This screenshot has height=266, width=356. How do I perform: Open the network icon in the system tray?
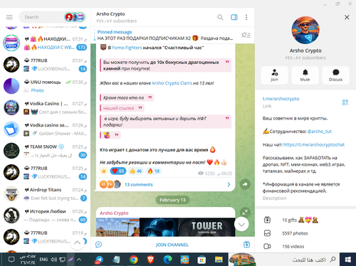[62, 260]
